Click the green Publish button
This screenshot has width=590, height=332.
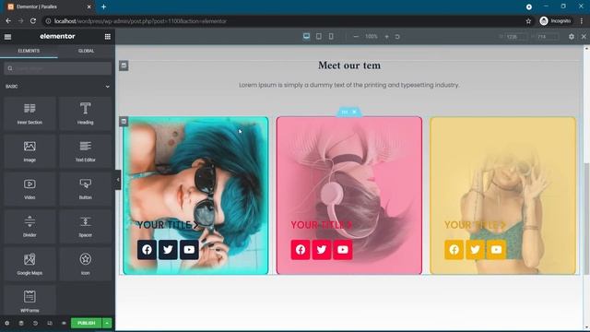pos(86,323)
